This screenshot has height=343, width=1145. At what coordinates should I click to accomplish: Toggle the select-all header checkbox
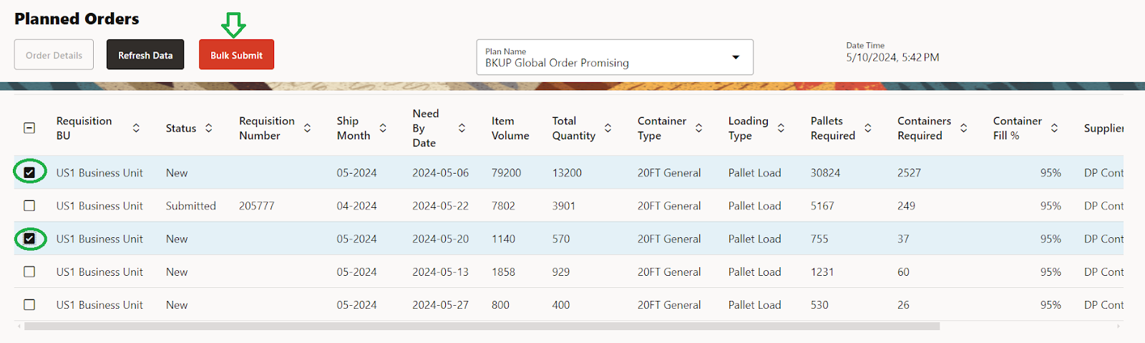(x=29, y=128)
